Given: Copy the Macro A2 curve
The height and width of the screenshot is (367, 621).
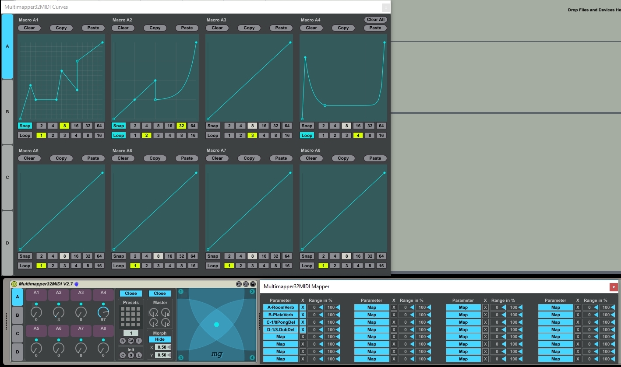Looking at the screenshot, I should (155, 28).
